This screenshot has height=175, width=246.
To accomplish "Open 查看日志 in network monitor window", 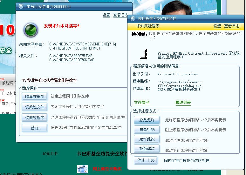I will pos(232,26).
